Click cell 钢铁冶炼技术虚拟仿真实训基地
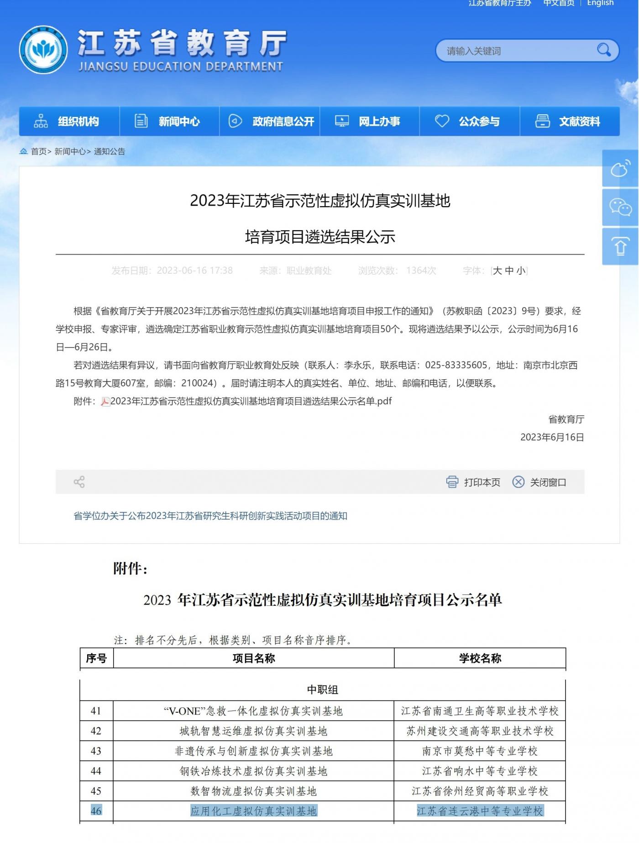The height and width of the screenshot is (843, 639). coord(253,771)
